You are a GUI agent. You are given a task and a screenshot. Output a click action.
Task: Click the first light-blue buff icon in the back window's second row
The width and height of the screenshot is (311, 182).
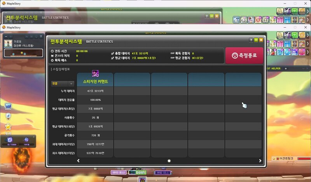click(x=236, y=20)
